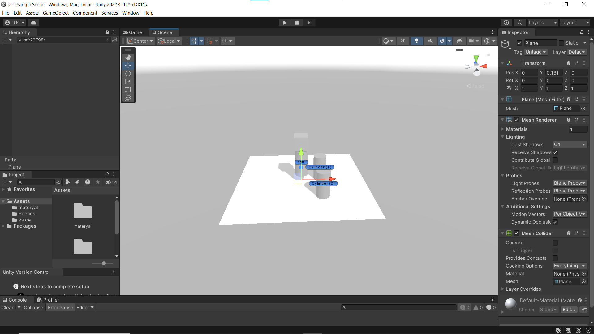Open Cast Shadows dropdown
594x334 pixels.
tap(570, 144)
